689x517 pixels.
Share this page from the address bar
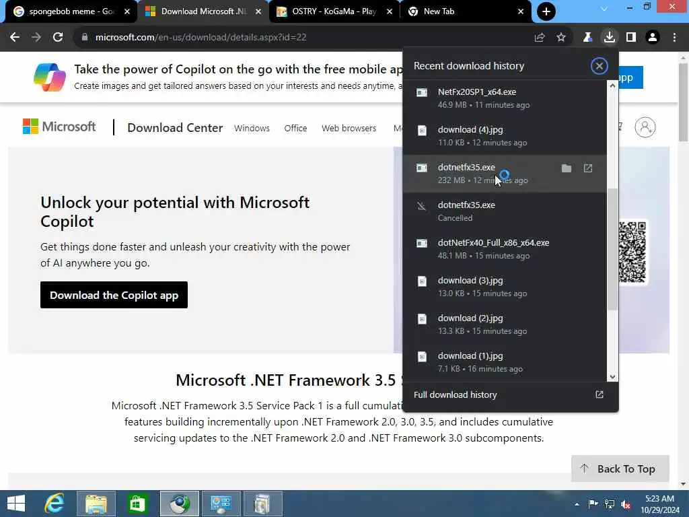coord(539,38)
